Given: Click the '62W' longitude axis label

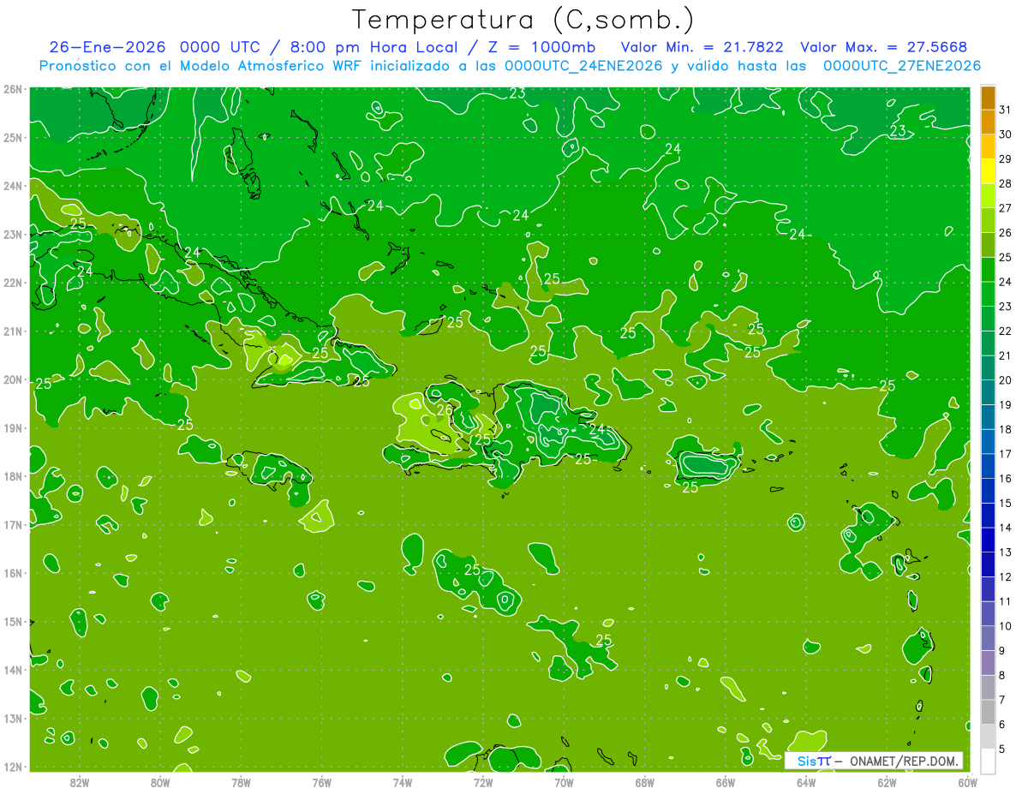Looking at the screenshot, I should tap(887, 782).
